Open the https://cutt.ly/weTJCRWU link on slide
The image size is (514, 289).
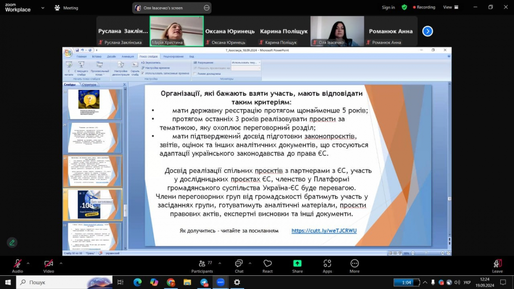point(325,231)
